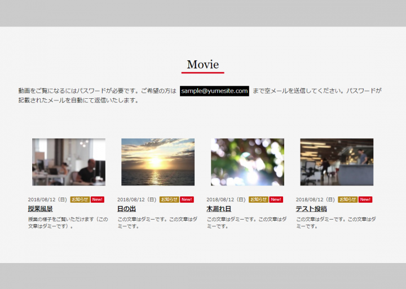Screen dimensions: 406x289
Task: Click date 2018/08/12 of 木漏れ日 post
Action: [226, 200]
